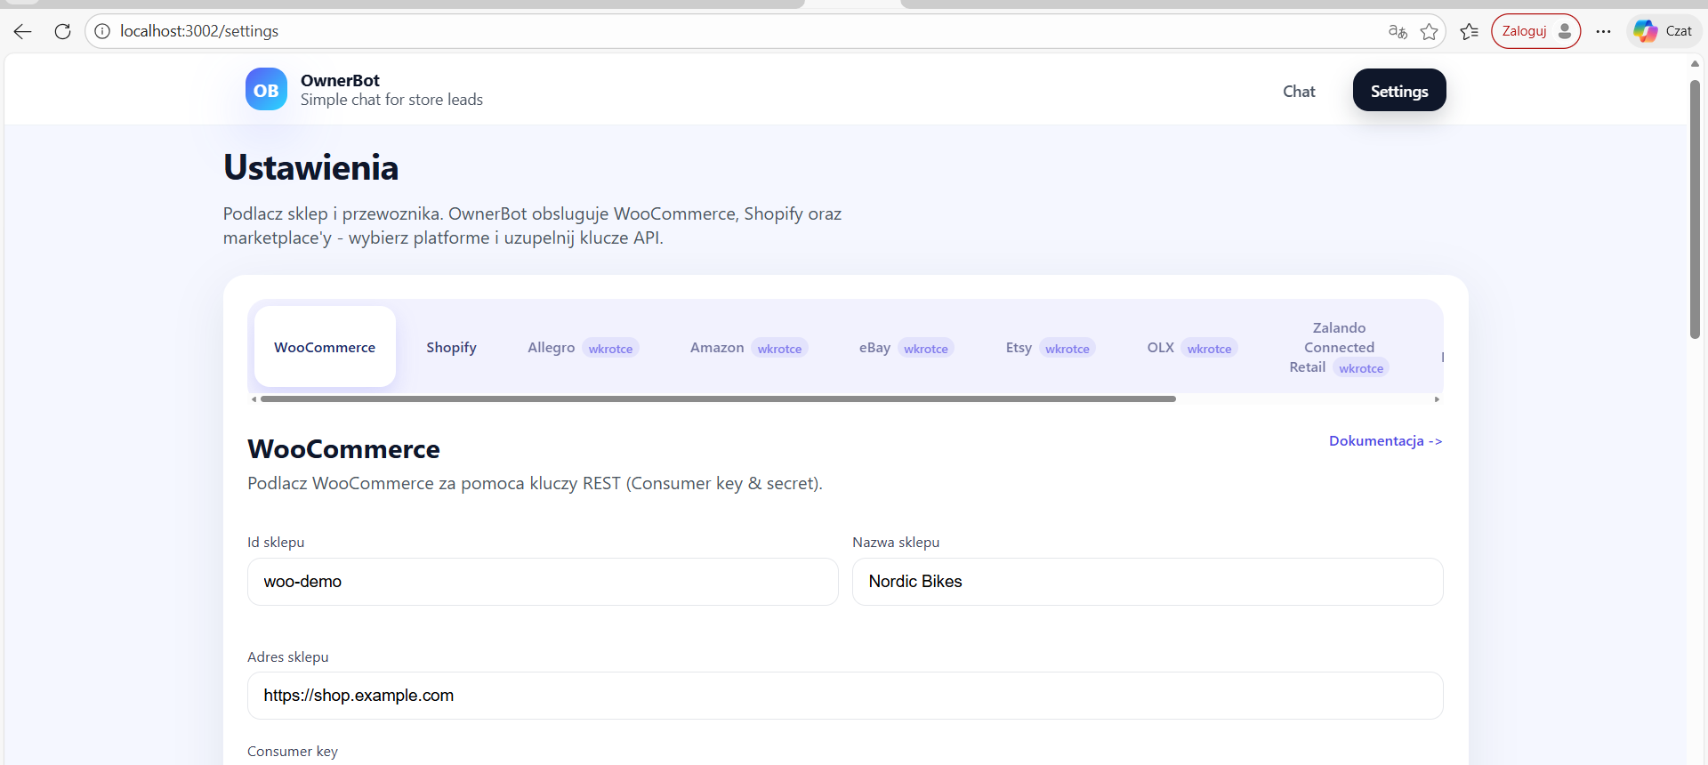Open browser settings and more menu

click(1603, 31)
